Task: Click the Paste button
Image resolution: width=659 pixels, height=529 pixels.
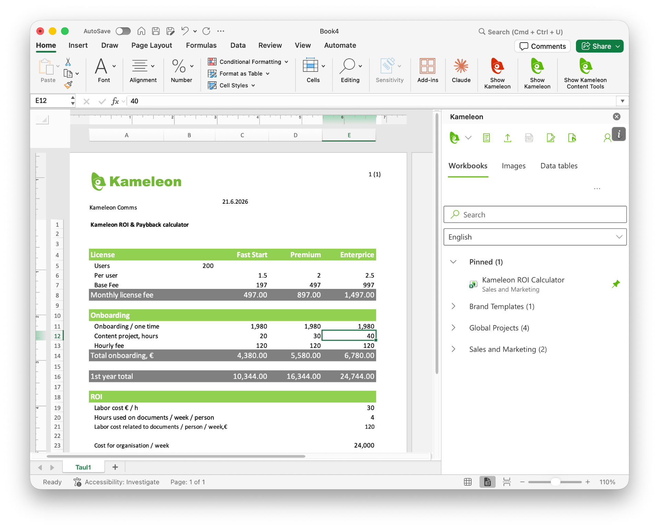Action: pyautogui.click(x=48, y=71)
